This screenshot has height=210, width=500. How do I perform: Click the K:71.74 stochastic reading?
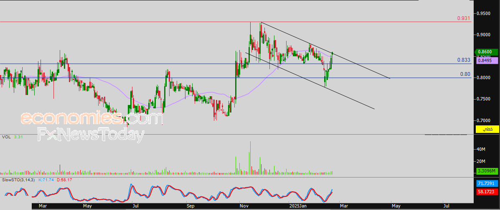point(46,180)
